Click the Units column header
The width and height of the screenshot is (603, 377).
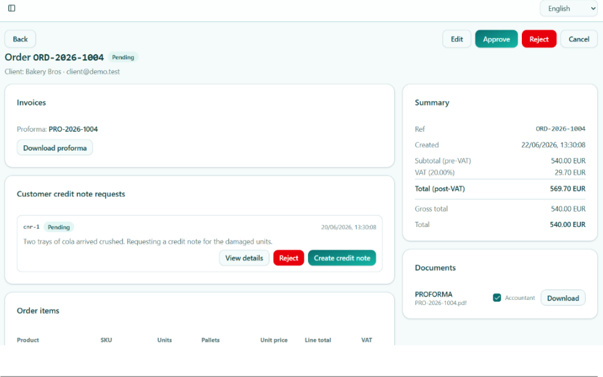(x=164, y=340)
